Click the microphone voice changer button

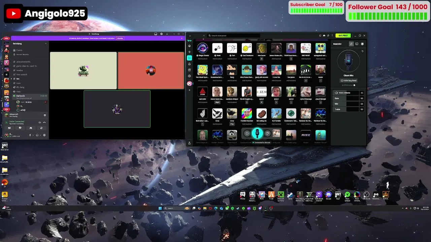point(257,133)
